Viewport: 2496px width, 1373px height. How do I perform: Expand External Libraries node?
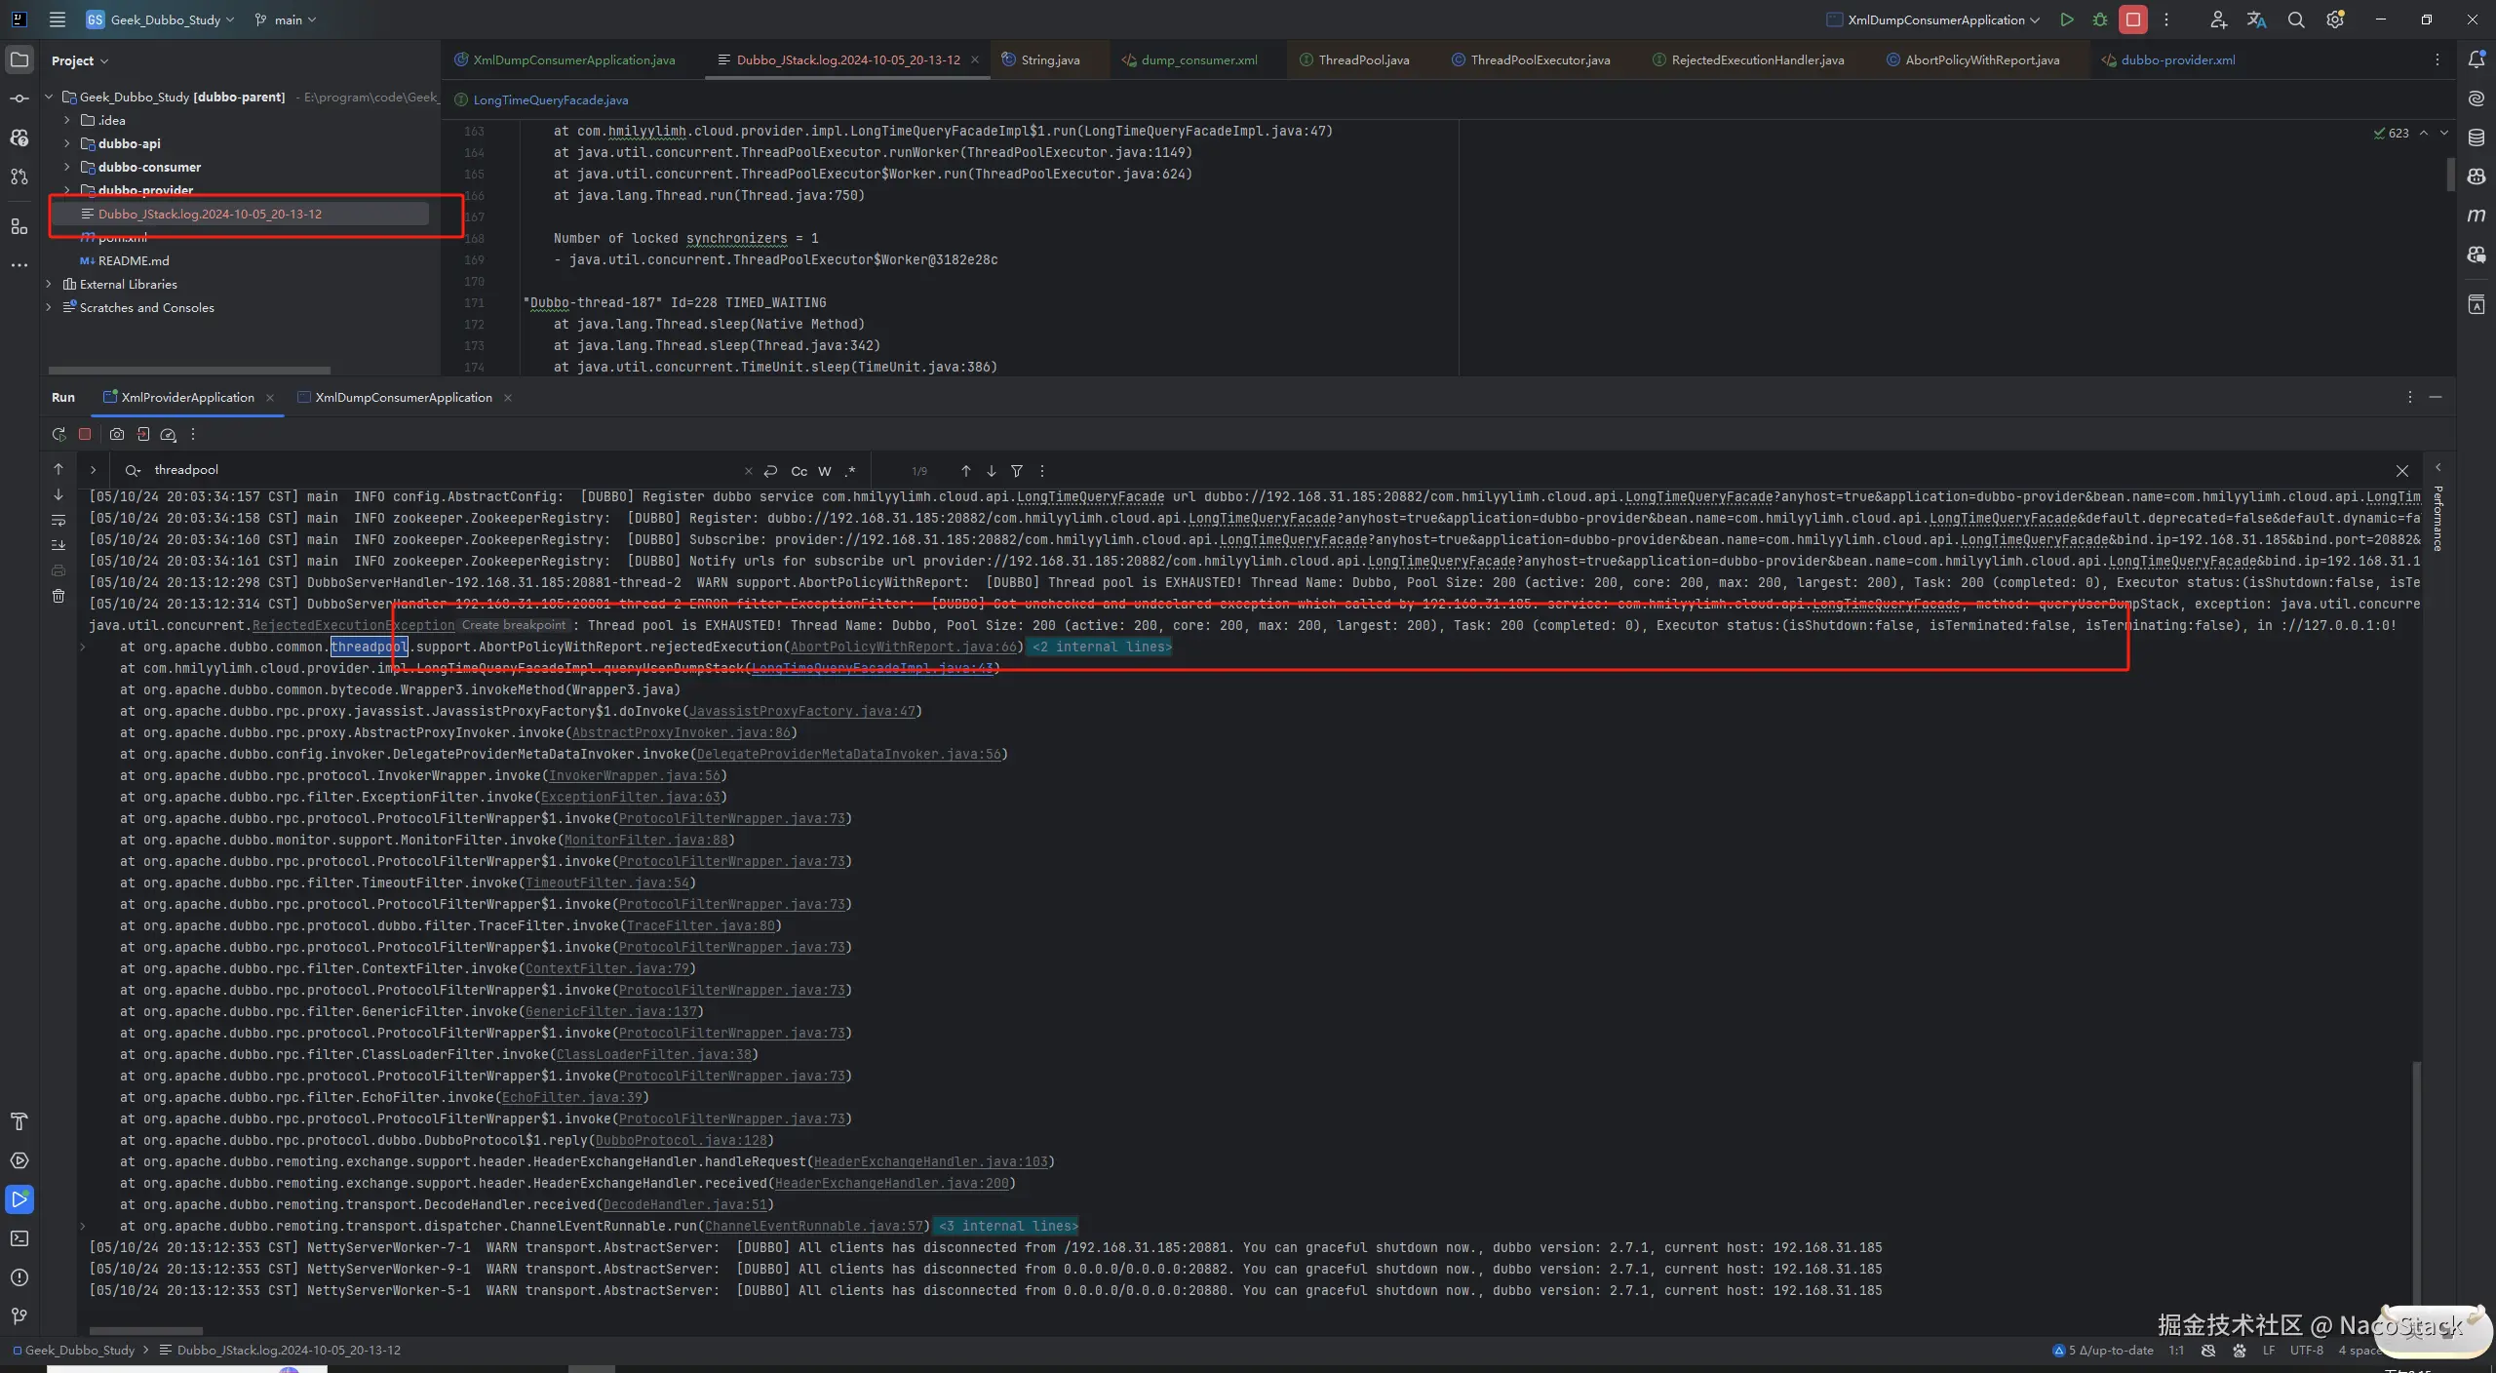coord(49,285)
